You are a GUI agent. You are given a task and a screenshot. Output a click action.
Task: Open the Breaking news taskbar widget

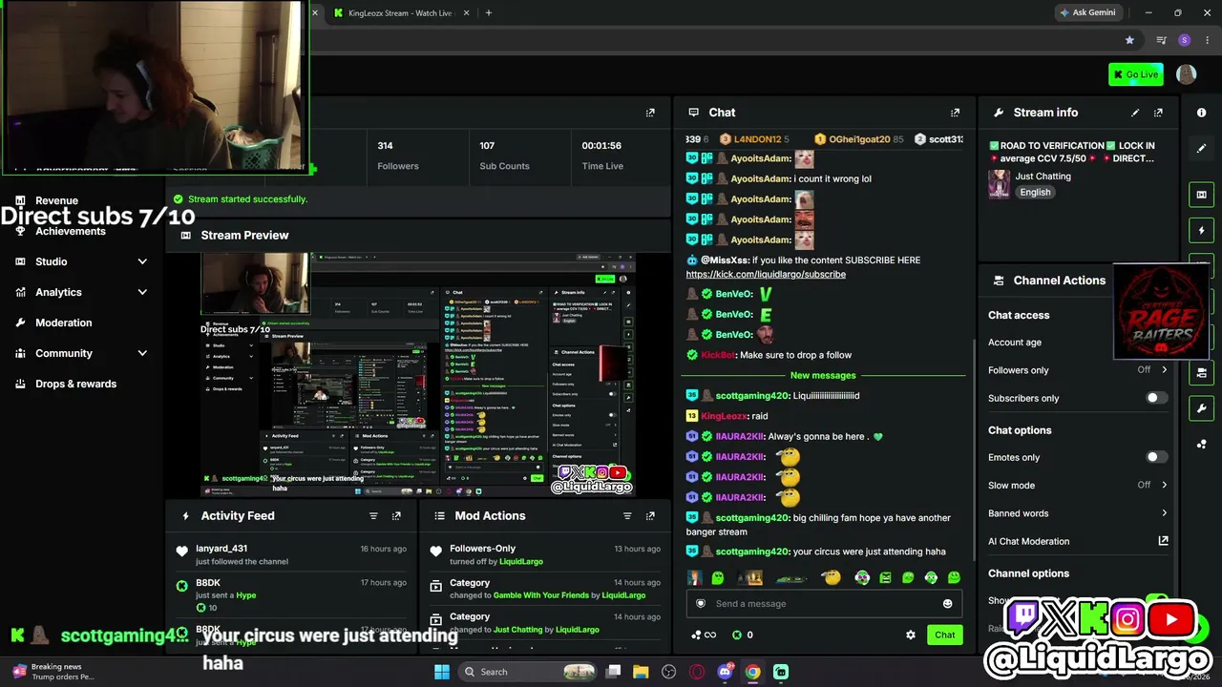click(x=53, y=672)
